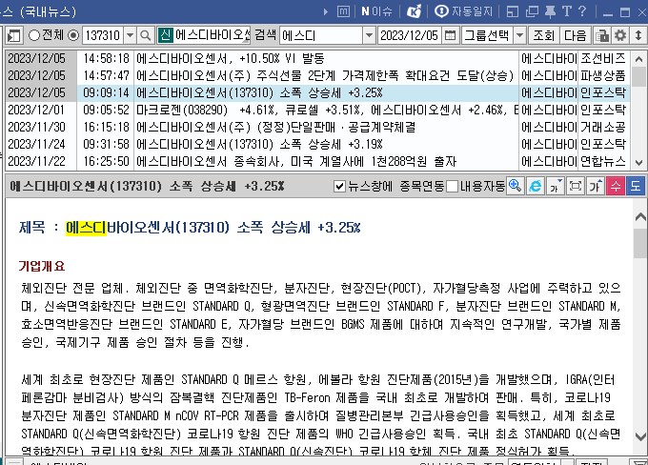The height and width of the screenshot is (465, 648).
Task: Click the panel toggle icon left of 전체
Action: (x=13, y=35)
